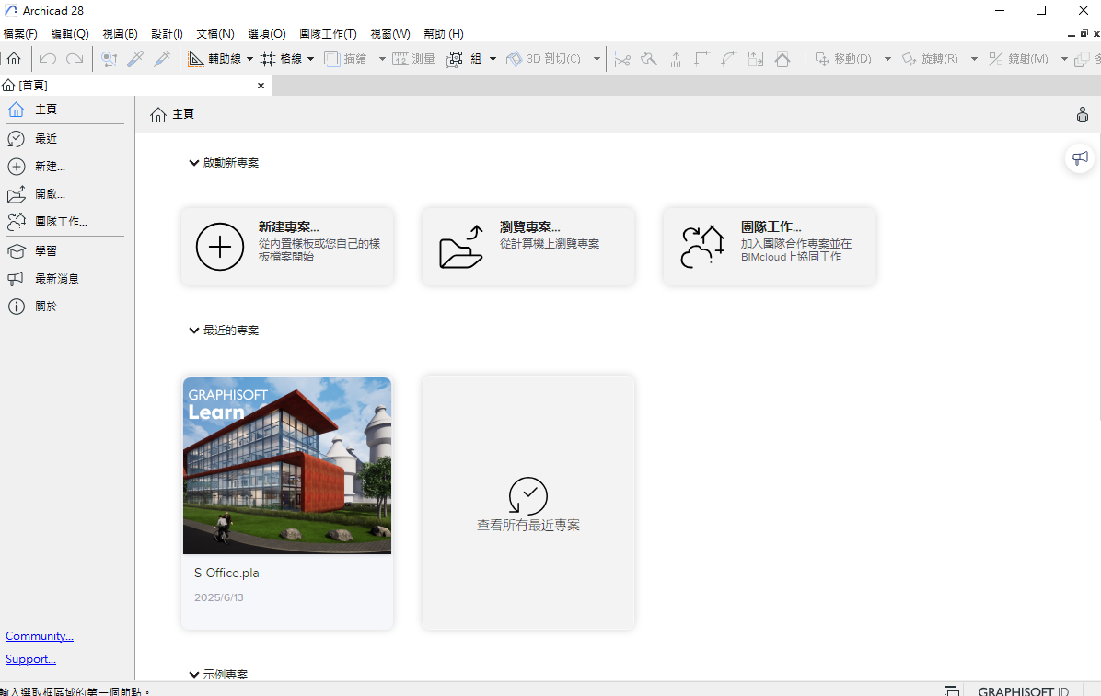The width and height of the screenshot is (1101, 696).
Task: Click the group suspend icon next to 組
Action: pyautogui.click(x=455, y=59)
